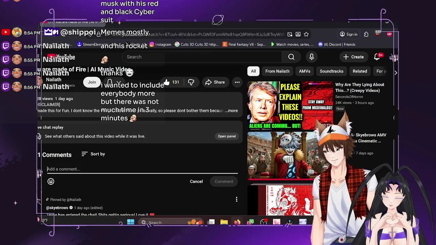Viewport: 436px width, 245px height.
Task: Toggle picture-in-picture icon in the address bar
Action: tap(290, 34)
